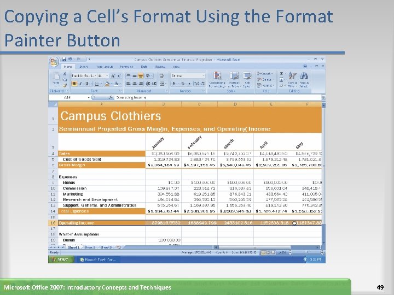
Task: Increase indent in Alignment group
Action: point(154,84)
